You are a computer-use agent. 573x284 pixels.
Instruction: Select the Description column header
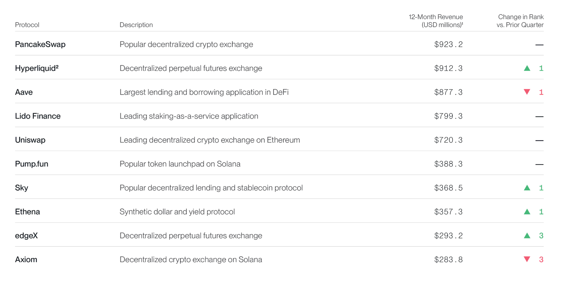(136, 25)
